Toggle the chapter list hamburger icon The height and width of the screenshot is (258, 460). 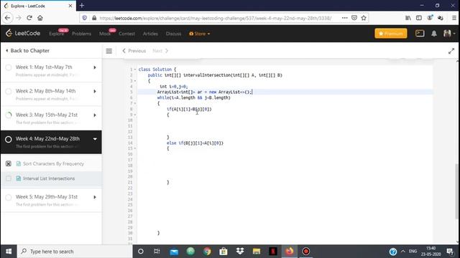tap(109, 51)
